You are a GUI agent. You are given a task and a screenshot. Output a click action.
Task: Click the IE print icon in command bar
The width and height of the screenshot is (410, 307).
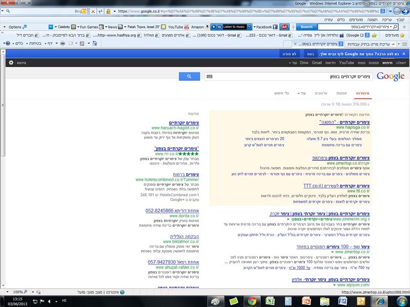pos(63,43)
